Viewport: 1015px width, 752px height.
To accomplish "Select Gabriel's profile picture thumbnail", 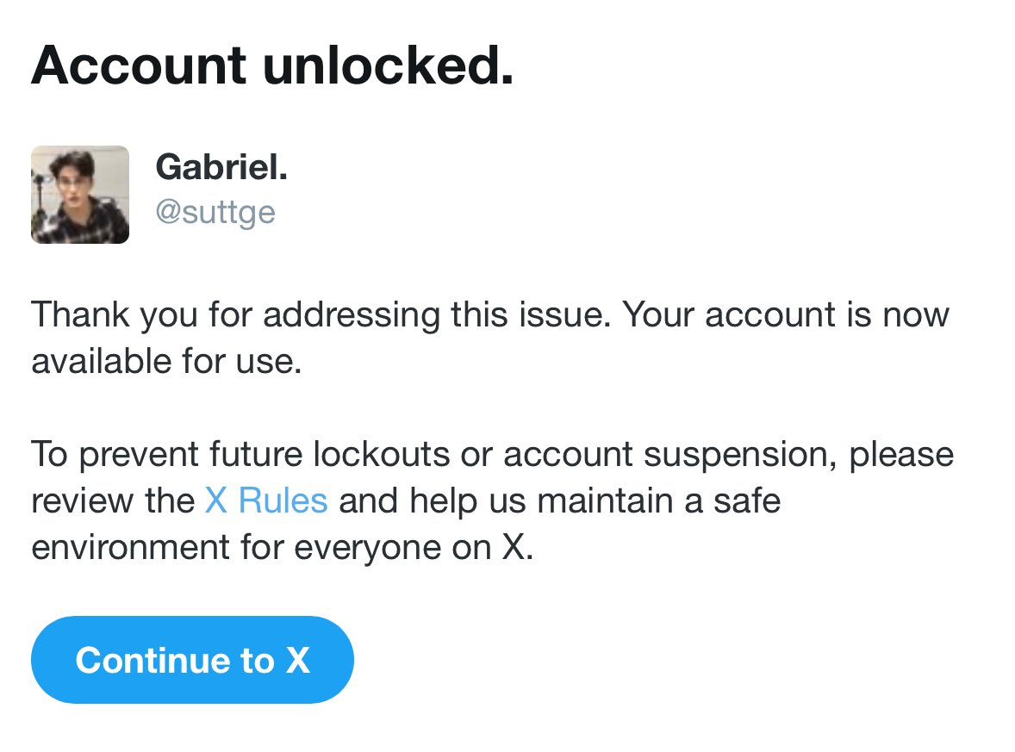I will point(80,195).
